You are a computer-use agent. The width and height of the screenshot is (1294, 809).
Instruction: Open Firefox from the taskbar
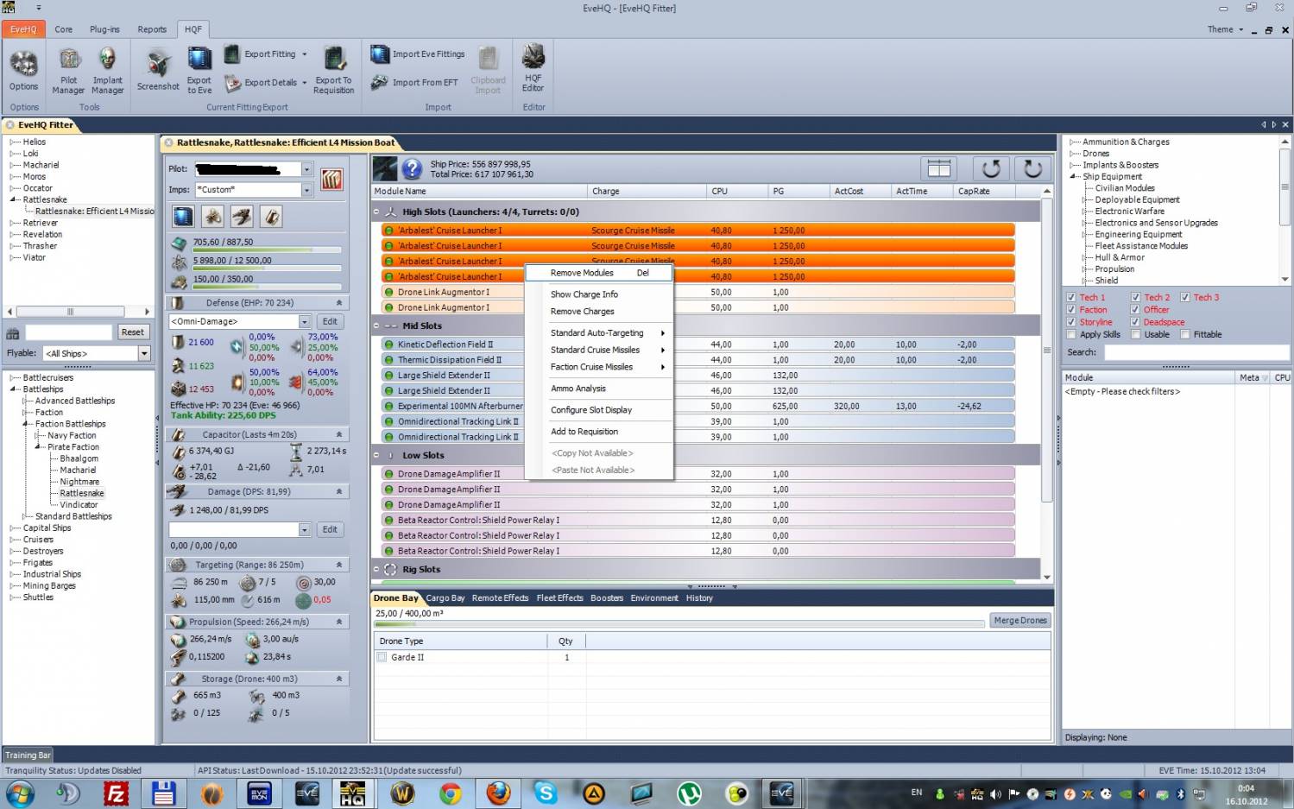[x=498, y=793]
